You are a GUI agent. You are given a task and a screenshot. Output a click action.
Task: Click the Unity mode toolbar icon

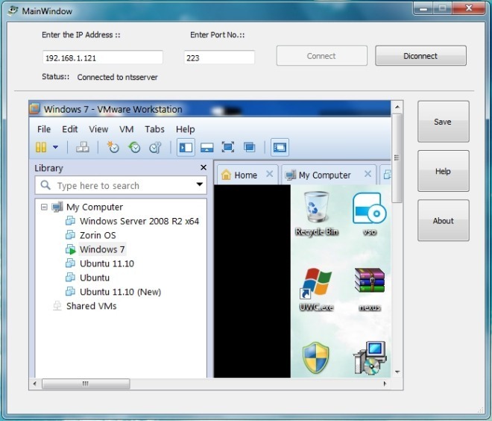tap(250, 147)
